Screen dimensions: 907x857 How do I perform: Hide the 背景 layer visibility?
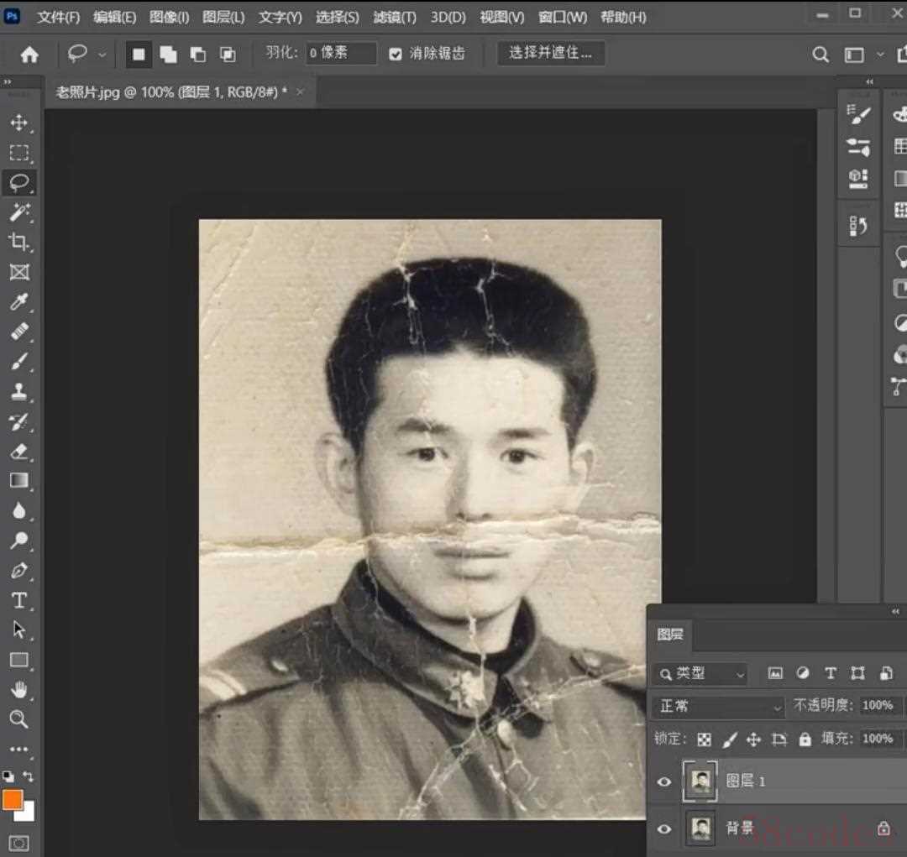(664, 829)
